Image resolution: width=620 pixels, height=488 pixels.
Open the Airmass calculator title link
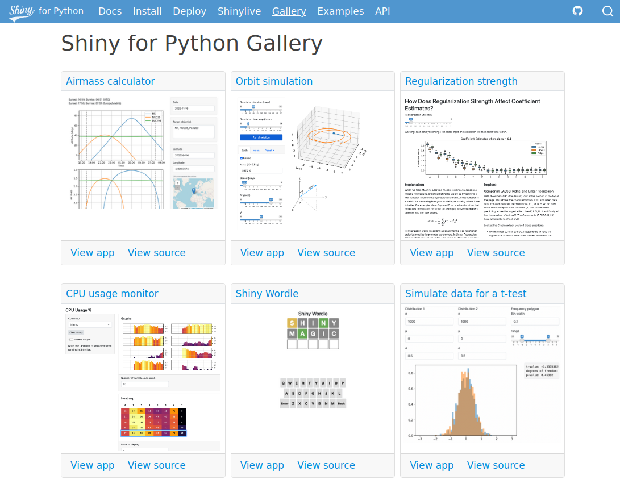110,81
